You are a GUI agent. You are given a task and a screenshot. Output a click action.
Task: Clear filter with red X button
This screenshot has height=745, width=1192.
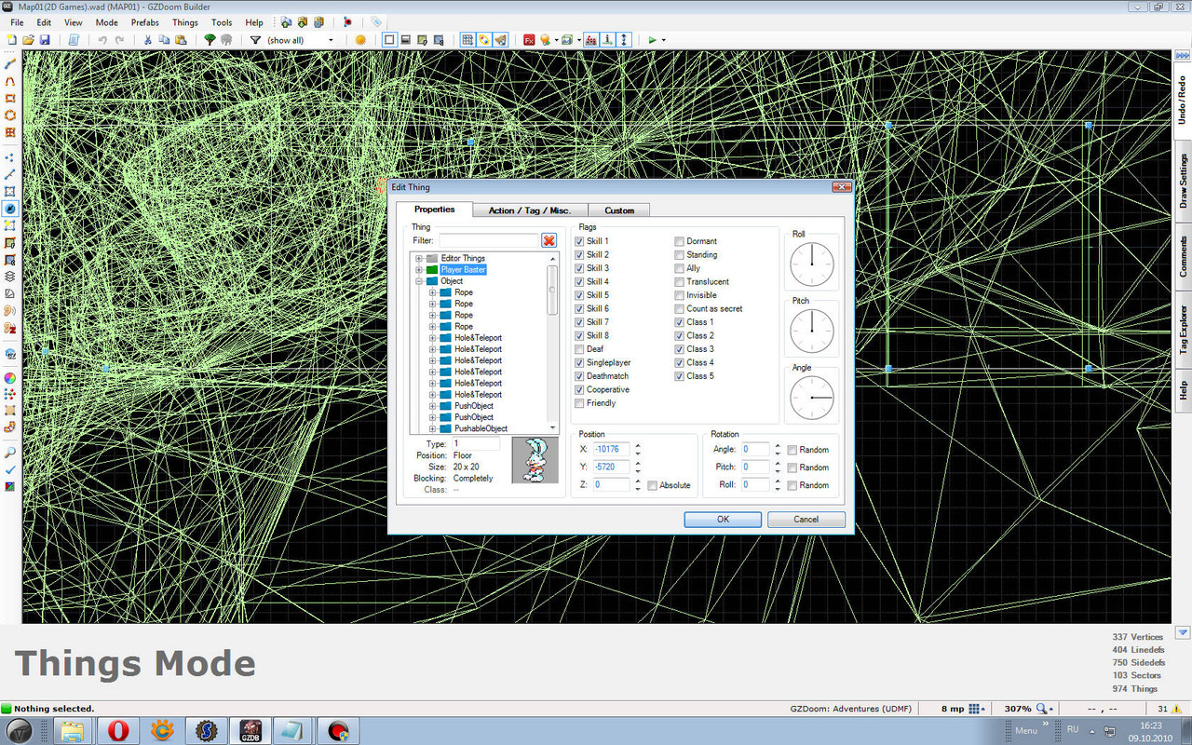pos(549,240)
